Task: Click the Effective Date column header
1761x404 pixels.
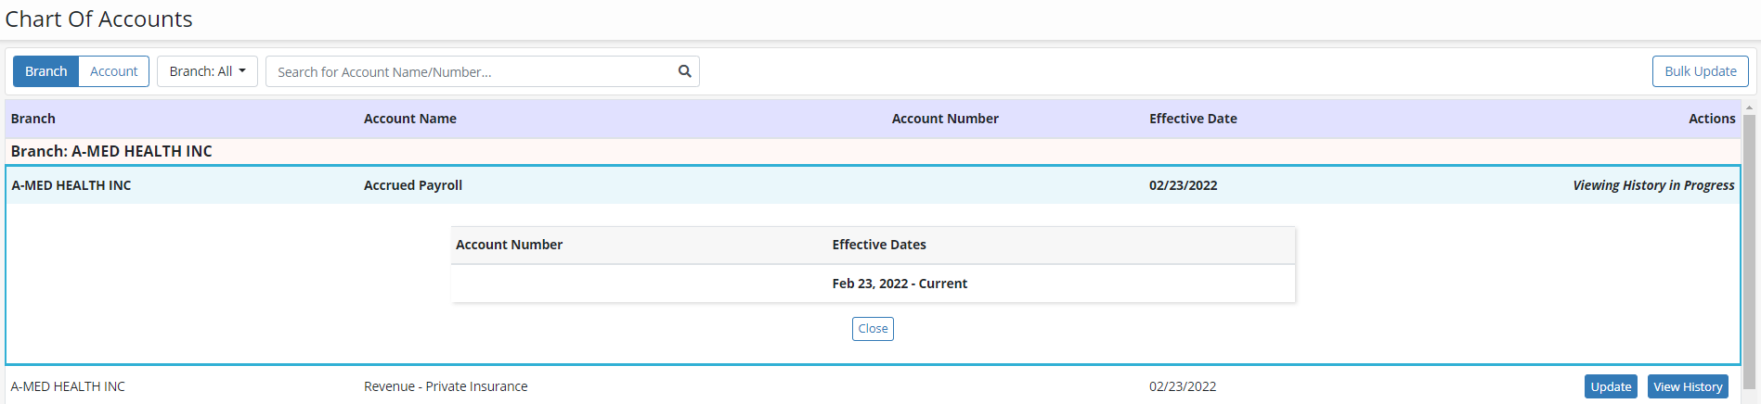Action: pyautogui.click(x=1193, y=119)
